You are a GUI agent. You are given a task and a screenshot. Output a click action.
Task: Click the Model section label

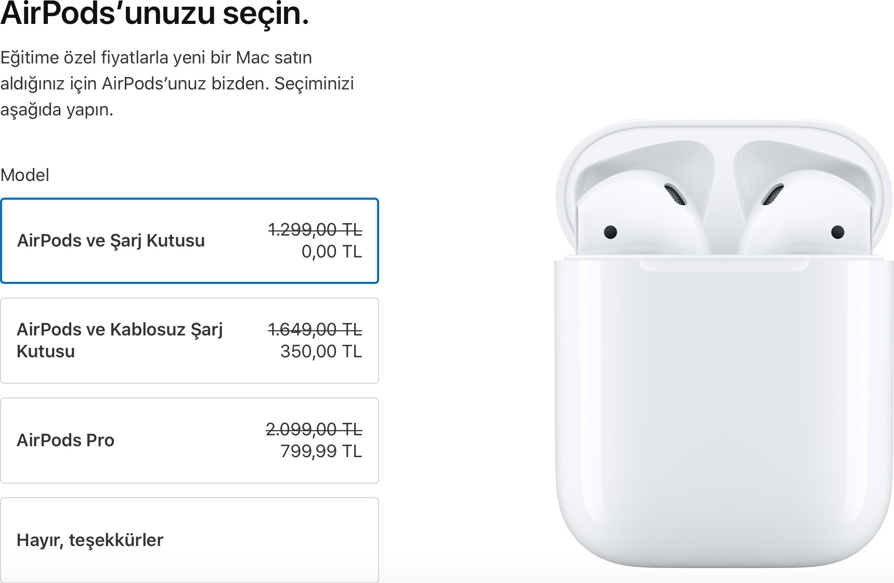[x=25, y=175]
